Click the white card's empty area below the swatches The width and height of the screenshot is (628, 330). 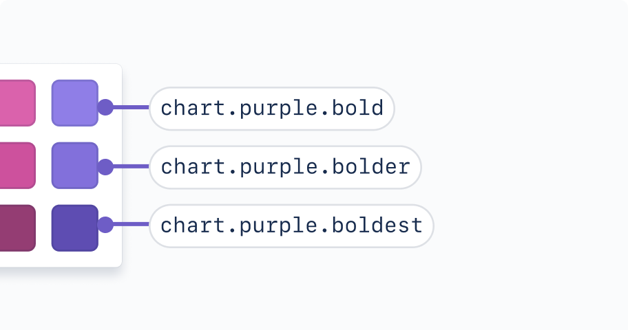pyautogui.click(x=60, y=259)
